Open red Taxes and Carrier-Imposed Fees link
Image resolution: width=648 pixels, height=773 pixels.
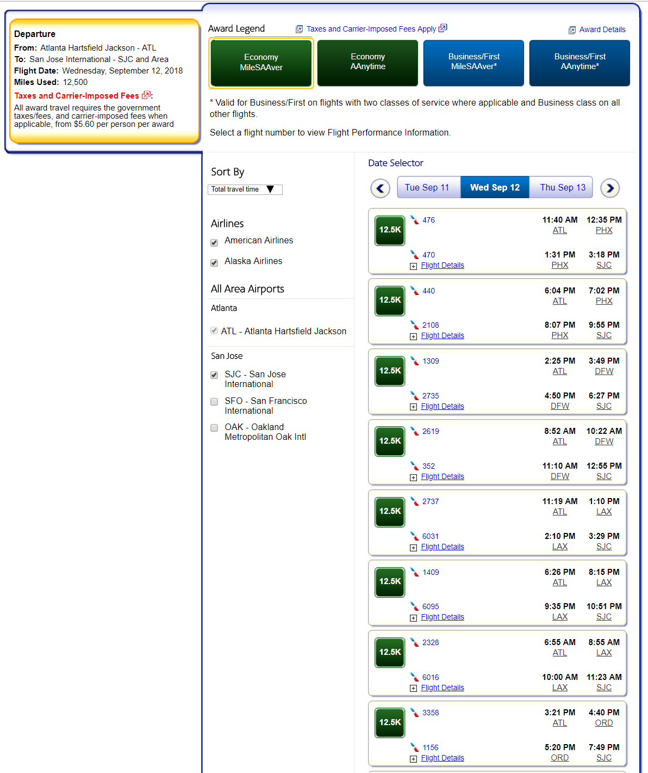click(77, 96)
